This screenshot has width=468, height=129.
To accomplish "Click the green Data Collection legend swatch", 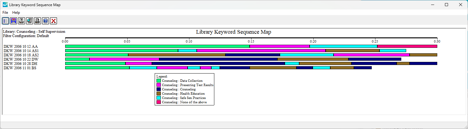I will 159,81.
